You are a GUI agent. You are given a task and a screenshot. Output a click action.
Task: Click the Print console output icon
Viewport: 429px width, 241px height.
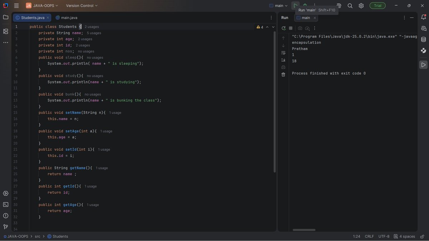click(x=283, y=67)
